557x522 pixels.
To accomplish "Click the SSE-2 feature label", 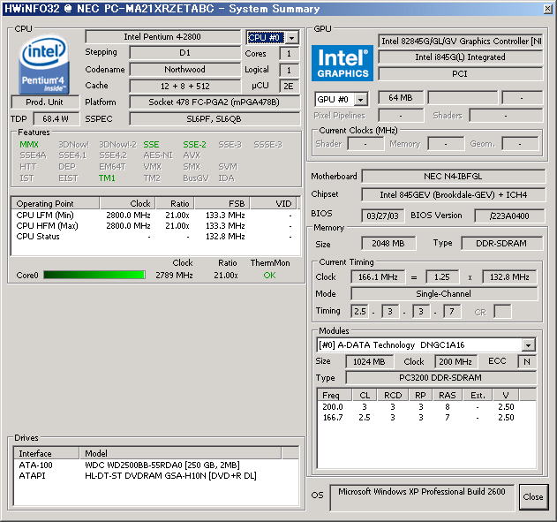I will click(x=194, y=145).
